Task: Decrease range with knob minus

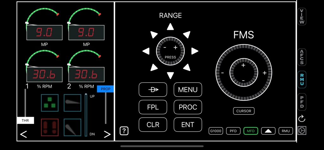Action: (165, 48)
